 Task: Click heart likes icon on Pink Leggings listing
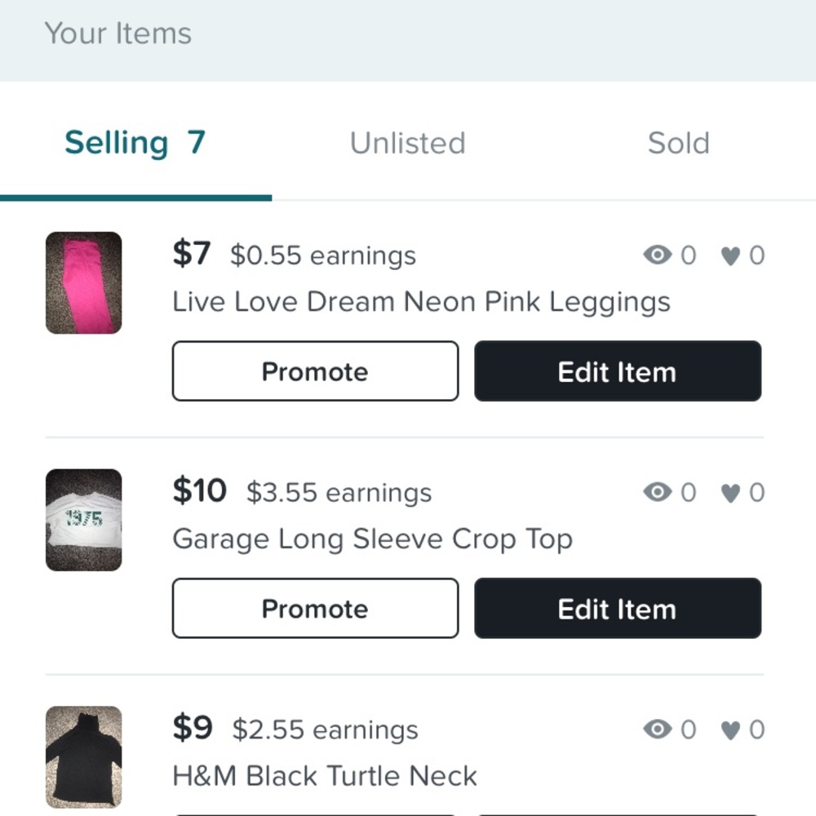(730, 256)
